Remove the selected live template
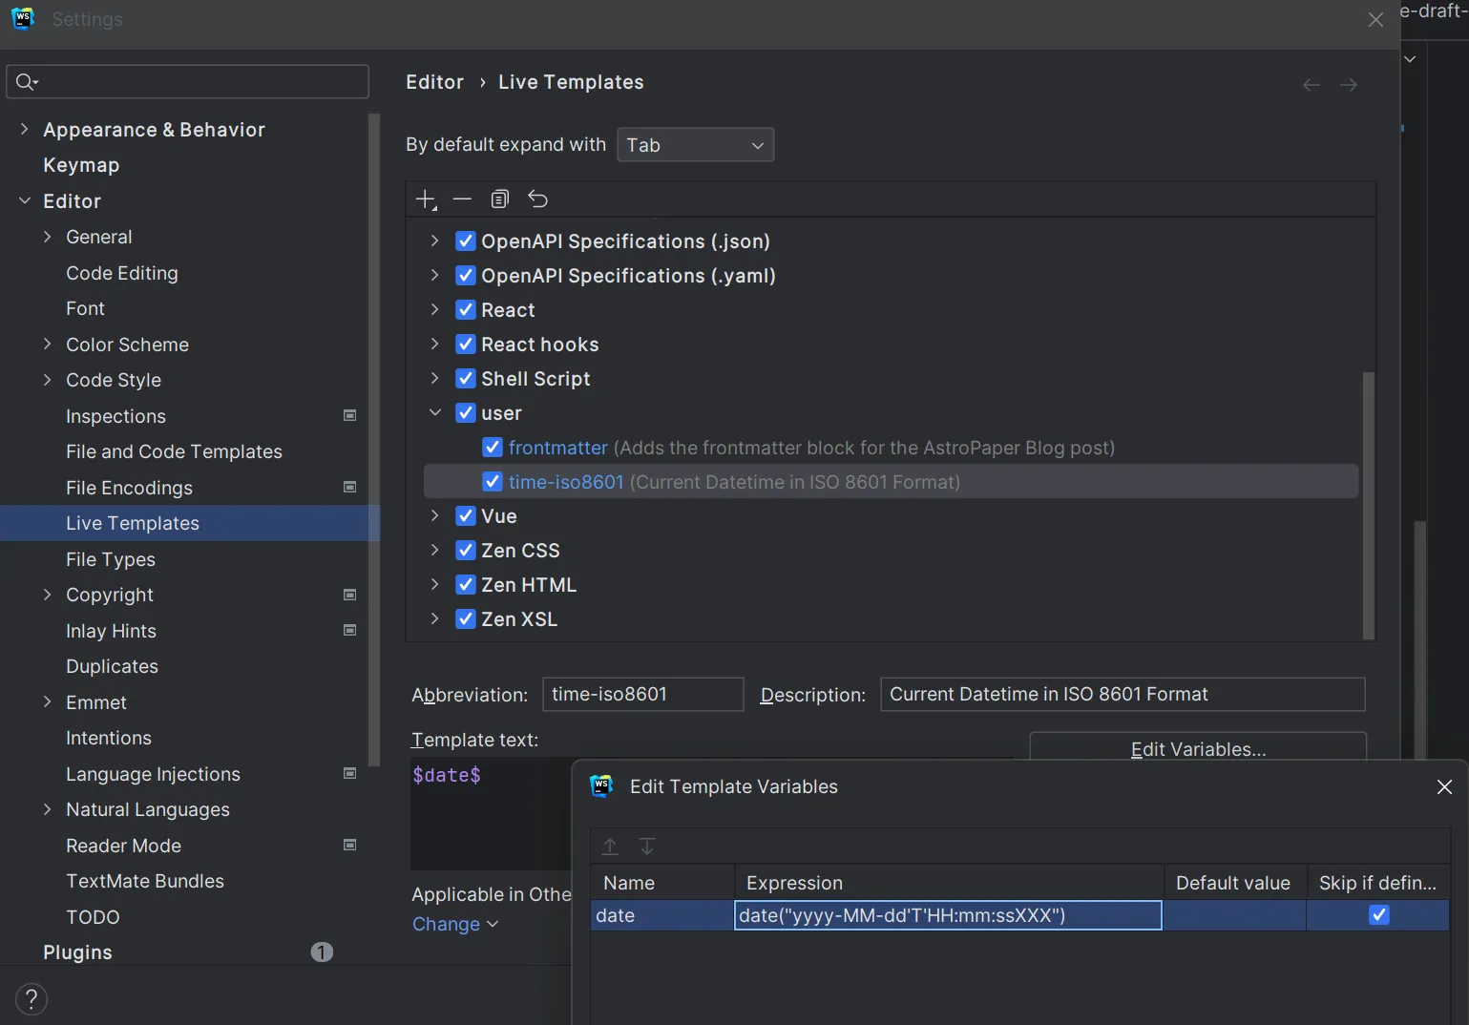 tap(463, 199)
